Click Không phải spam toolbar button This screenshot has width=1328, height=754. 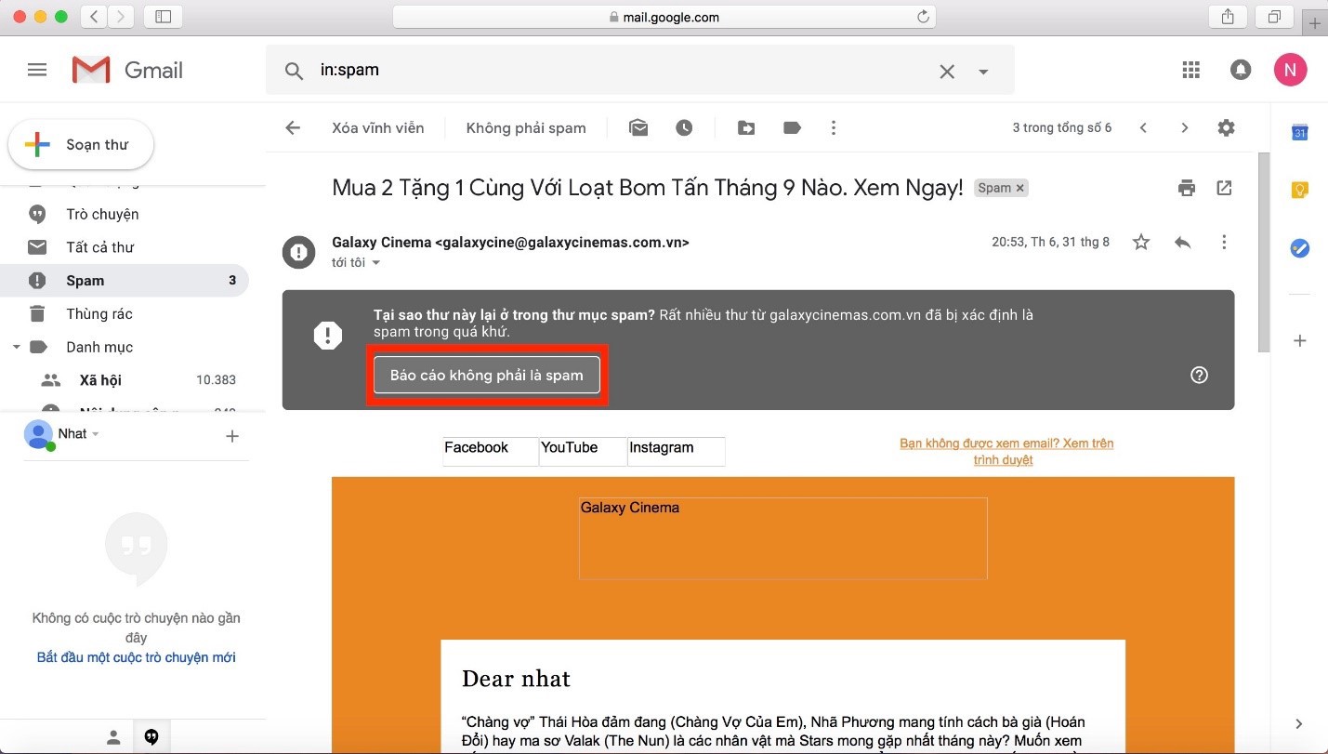tap(526, 128)
